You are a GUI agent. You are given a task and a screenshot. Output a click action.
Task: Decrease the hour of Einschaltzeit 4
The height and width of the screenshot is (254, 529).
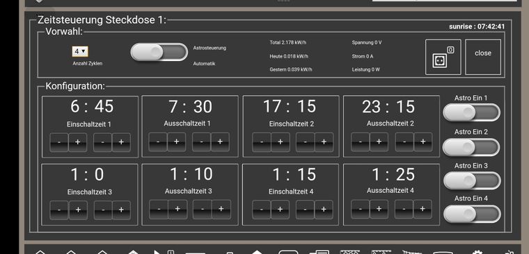(262, 210)
